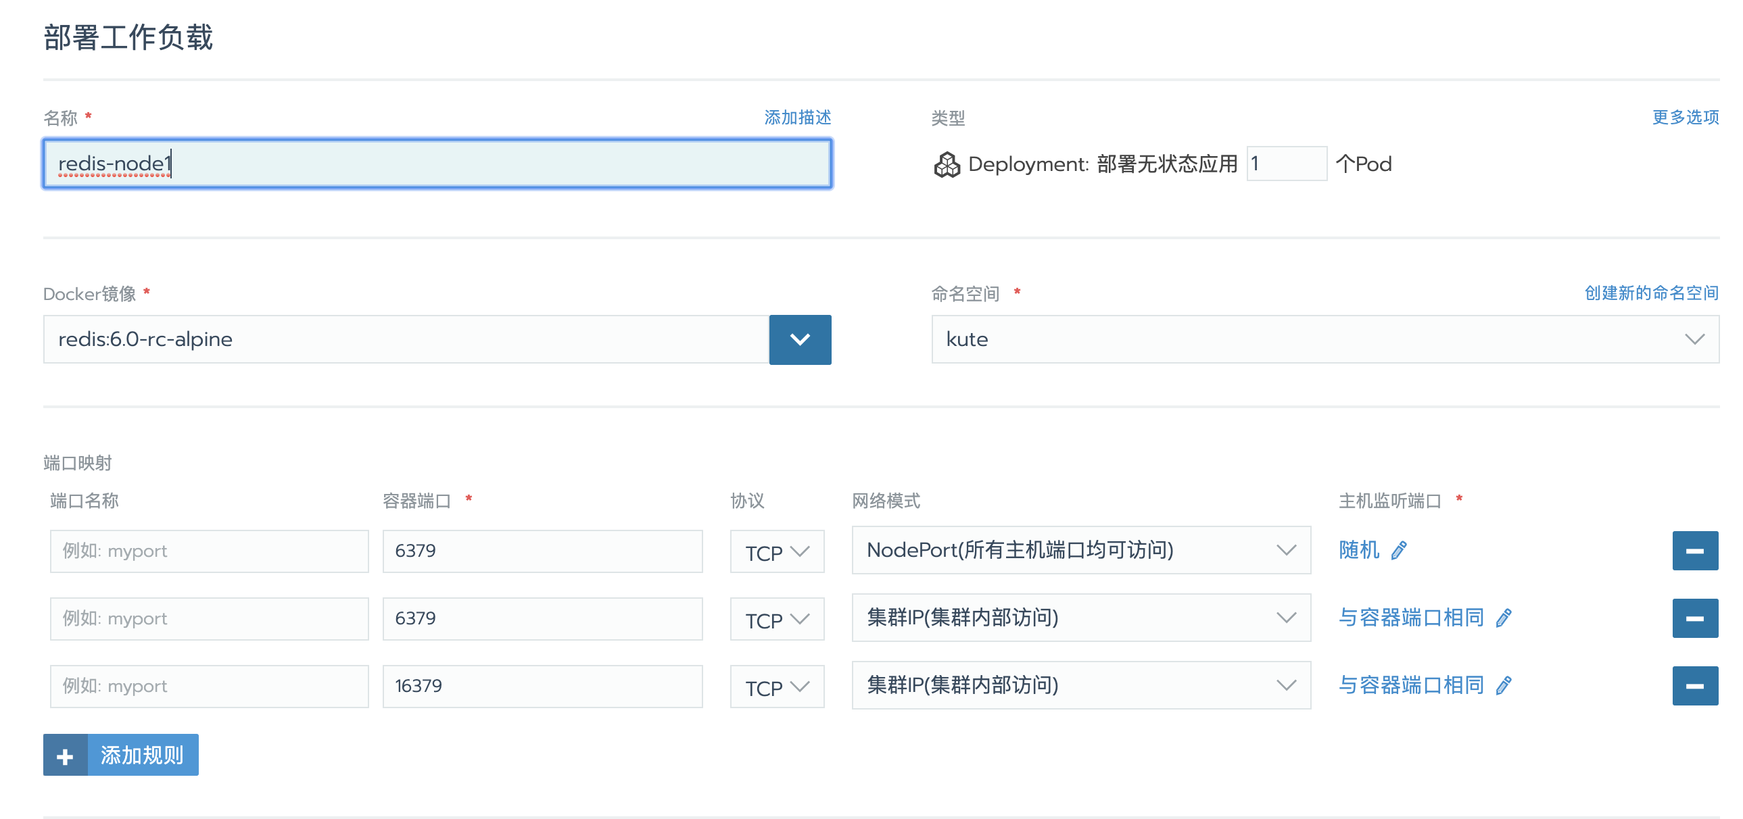Viewport: 1743px width, 819px height.
Task: Edit the random host listen port with pencil icon
Action: 1399,551
